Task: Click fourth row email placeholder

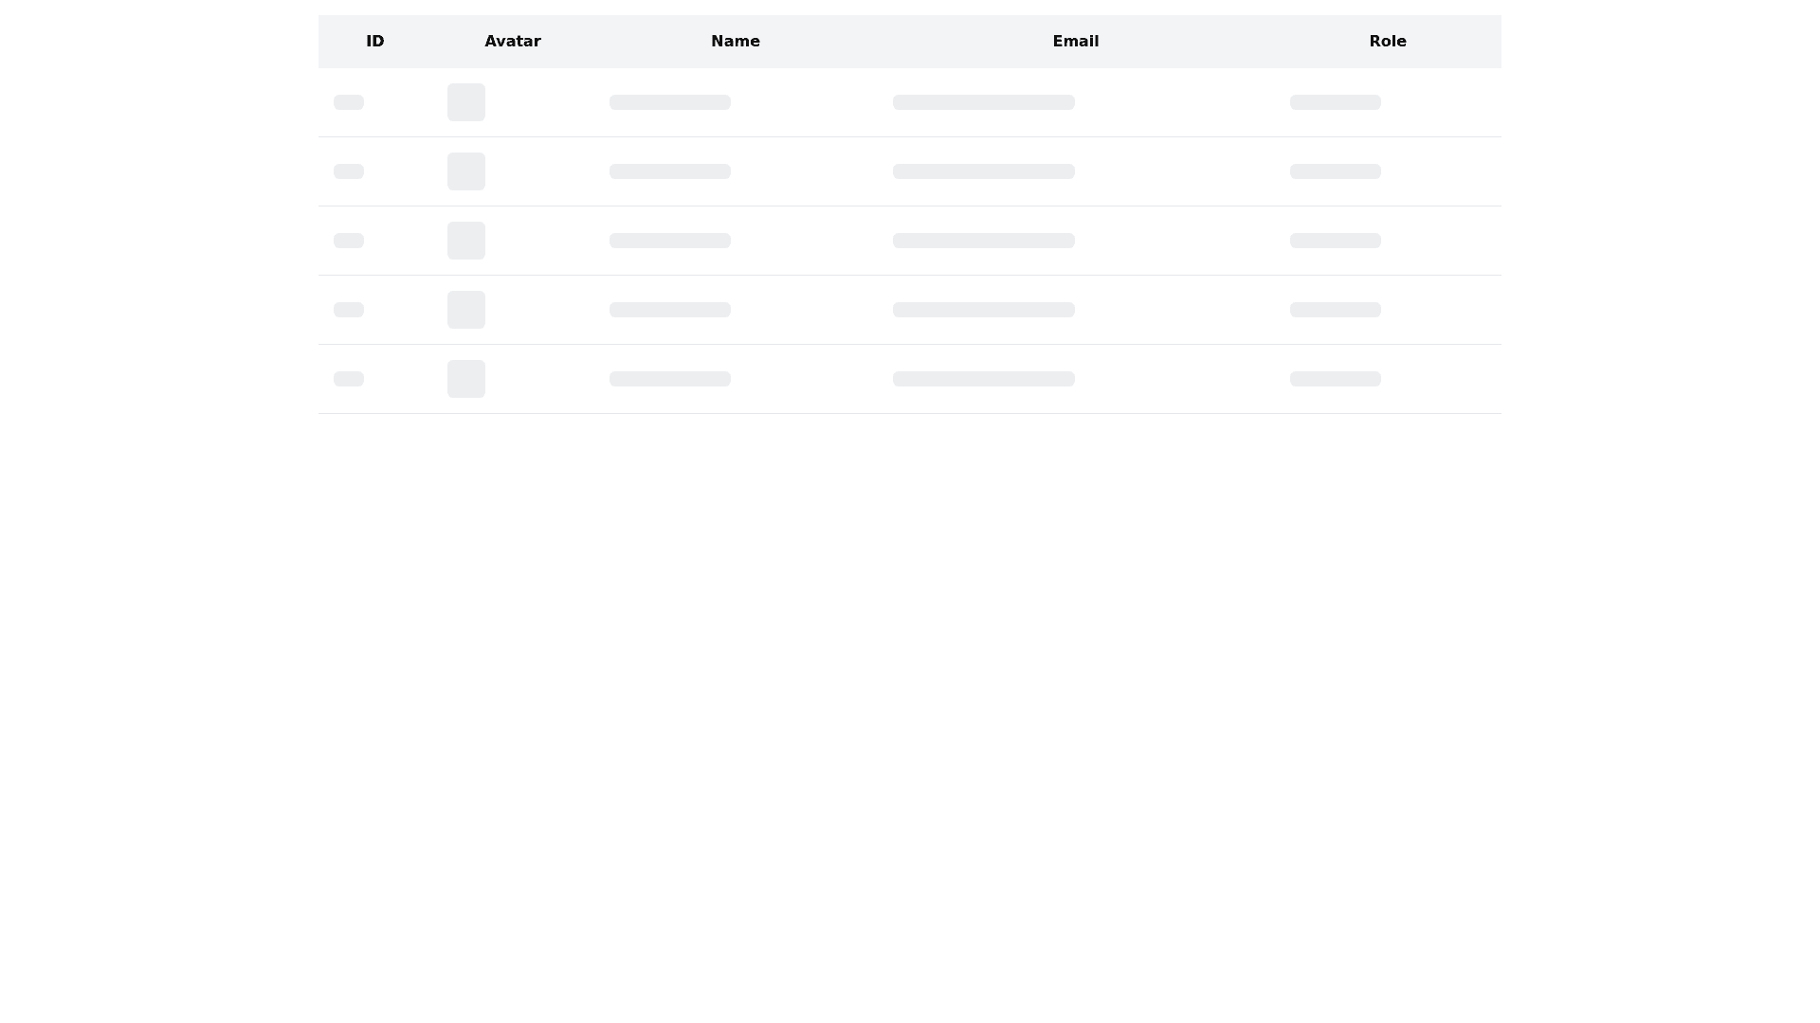Action: [x=984, y=310]
